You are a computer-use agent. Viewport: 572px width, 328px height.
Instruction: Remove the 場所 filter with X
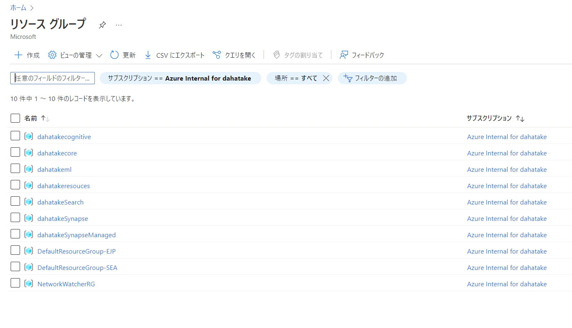point(326,78)
